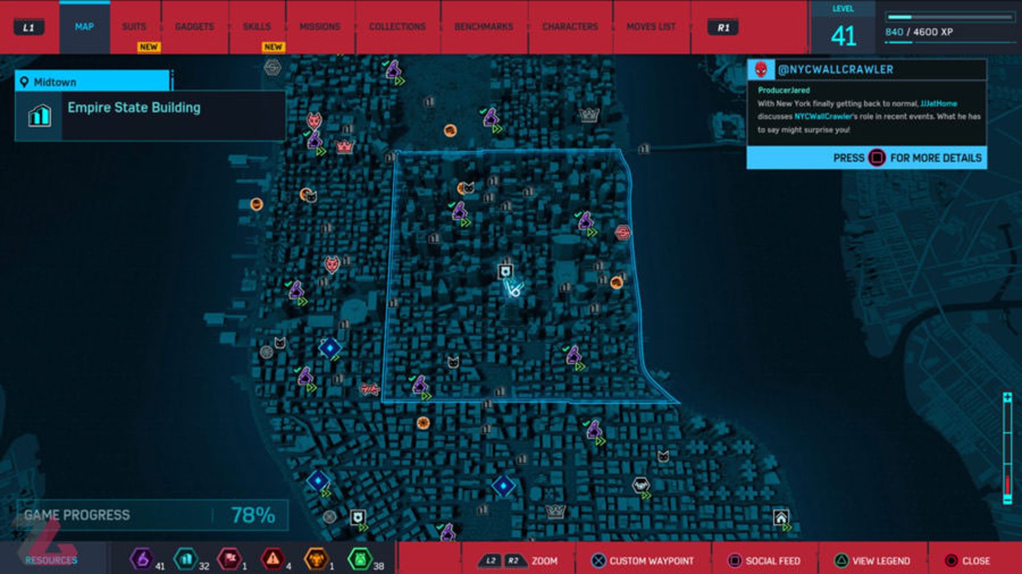
Task: Click the purple research token counter 41
Action: click(147, 559)
